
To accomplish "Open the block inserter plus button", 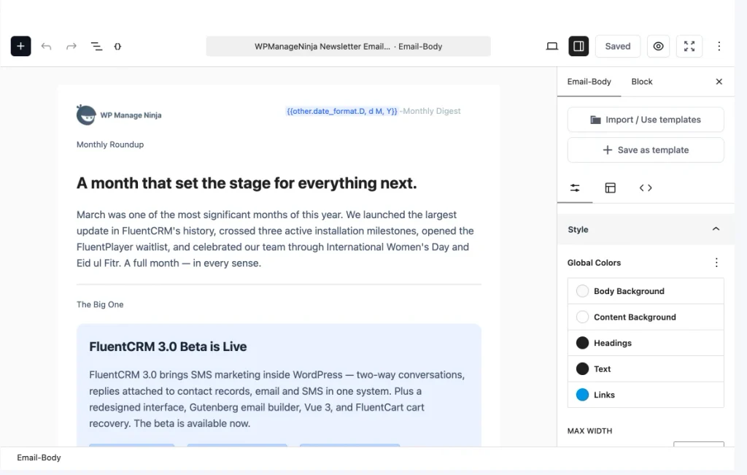I will click(x=20, y=46).
